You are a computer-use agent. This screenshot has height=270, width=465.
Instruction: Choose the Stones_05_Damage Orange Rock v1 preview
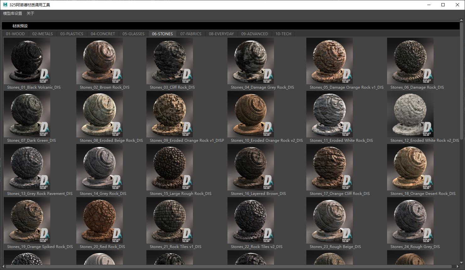click(x=329, y=61)
